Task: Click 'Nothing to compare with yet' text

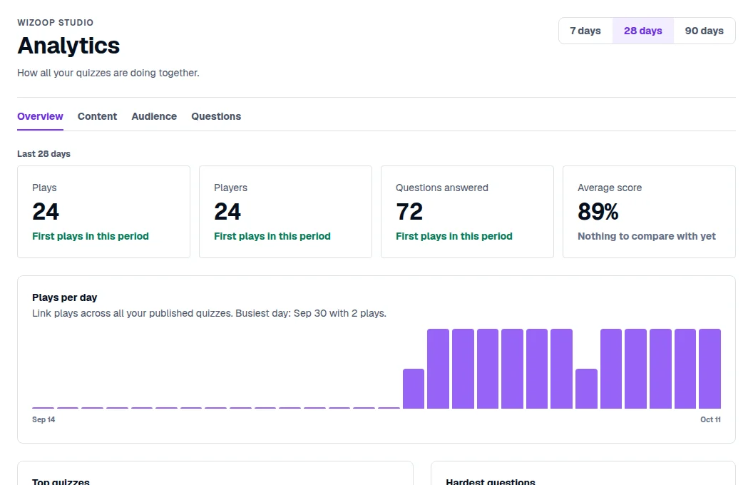Action: click(x=646, y=236)
